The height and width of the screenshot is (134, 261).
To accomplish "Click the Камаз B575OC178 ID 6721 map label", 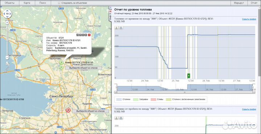I will pyautogui.click(x=79, y=62).
